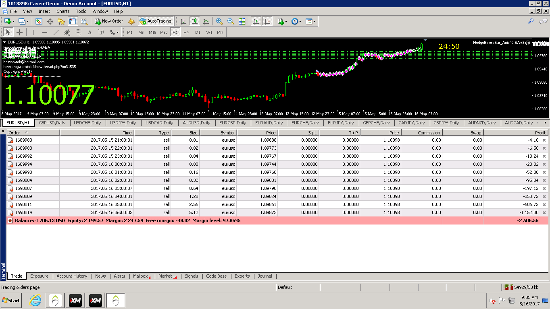550x309 pixels.
Task: Click the Zoom Out magnifier icon
Action: tap(231, 21)
